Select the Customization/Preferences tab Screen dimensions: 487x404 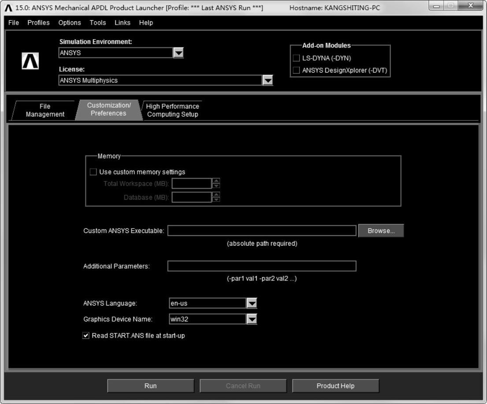[109, 109]
